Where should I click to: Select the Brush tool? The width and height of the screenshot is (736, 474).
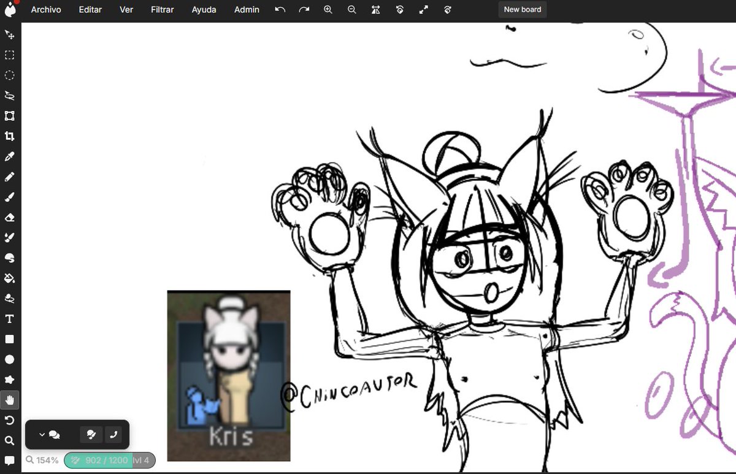click(10, 197)
